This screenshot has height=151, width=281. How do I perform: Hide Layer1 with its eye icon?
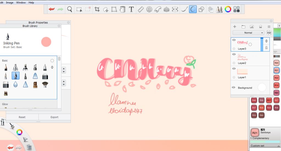234,69
